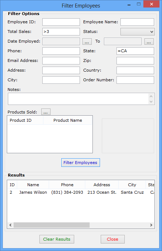Minimize the Filter Employees window
This screenshot has width=162, height=251.
click(x=129, y=5)
